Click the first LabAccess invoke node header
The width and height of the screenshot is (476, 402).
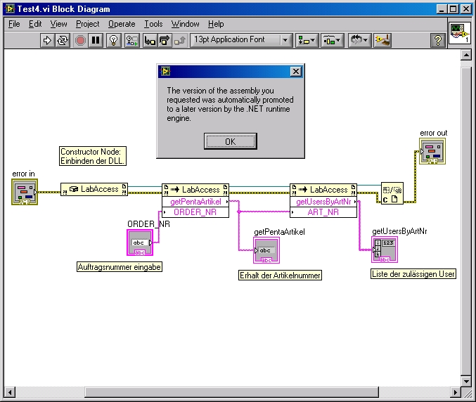tap(195, 190)
